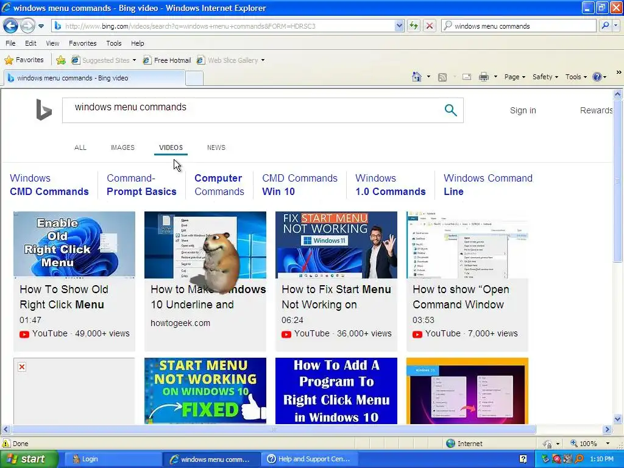
Task: Open the File menu
Action: [x=11, y=43]
